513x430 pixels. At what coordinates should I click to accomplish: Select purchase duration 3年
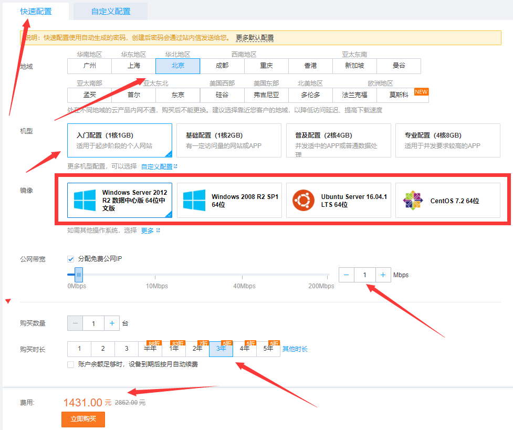point(221,349)
